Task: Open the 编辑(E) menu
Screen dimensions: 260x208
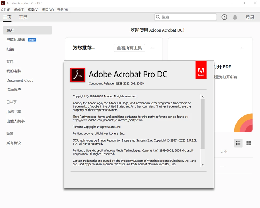Action: coord(19,10)
